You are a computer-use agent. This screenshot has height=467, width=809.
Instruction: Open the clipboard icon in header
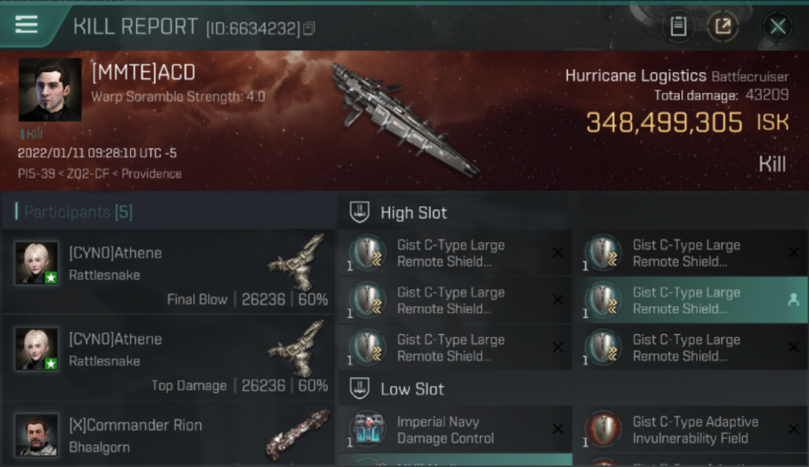pyautogui.click(x=678, y=26)
